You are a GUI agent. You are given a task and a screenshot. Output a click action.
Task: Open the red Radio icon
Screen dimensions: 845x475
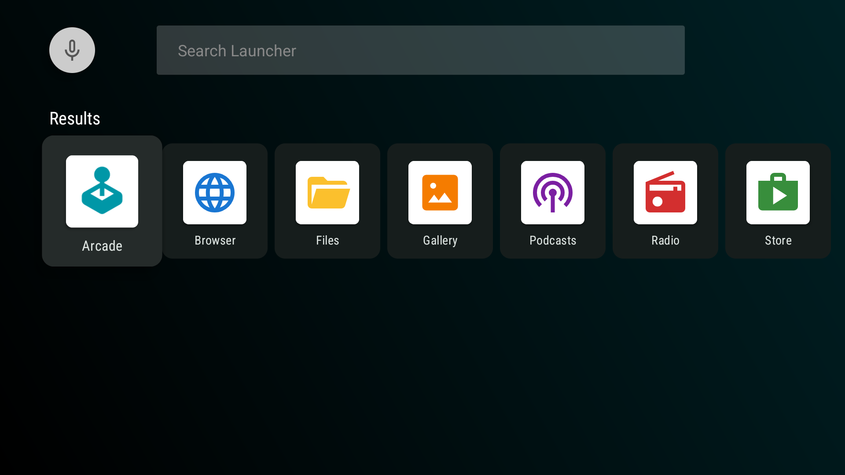[x=665, y=193]
